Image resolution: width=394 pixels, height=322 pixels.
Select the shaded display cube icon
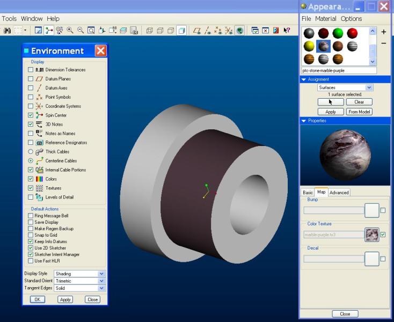point(181,31)
